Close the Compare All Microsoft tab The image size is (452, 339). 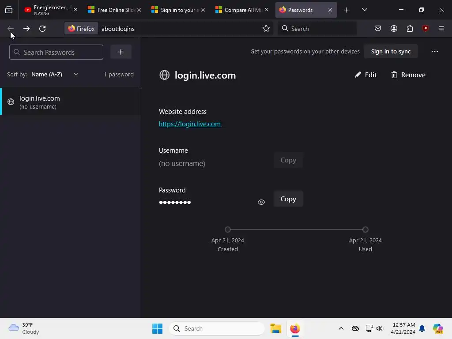[267, 10]
